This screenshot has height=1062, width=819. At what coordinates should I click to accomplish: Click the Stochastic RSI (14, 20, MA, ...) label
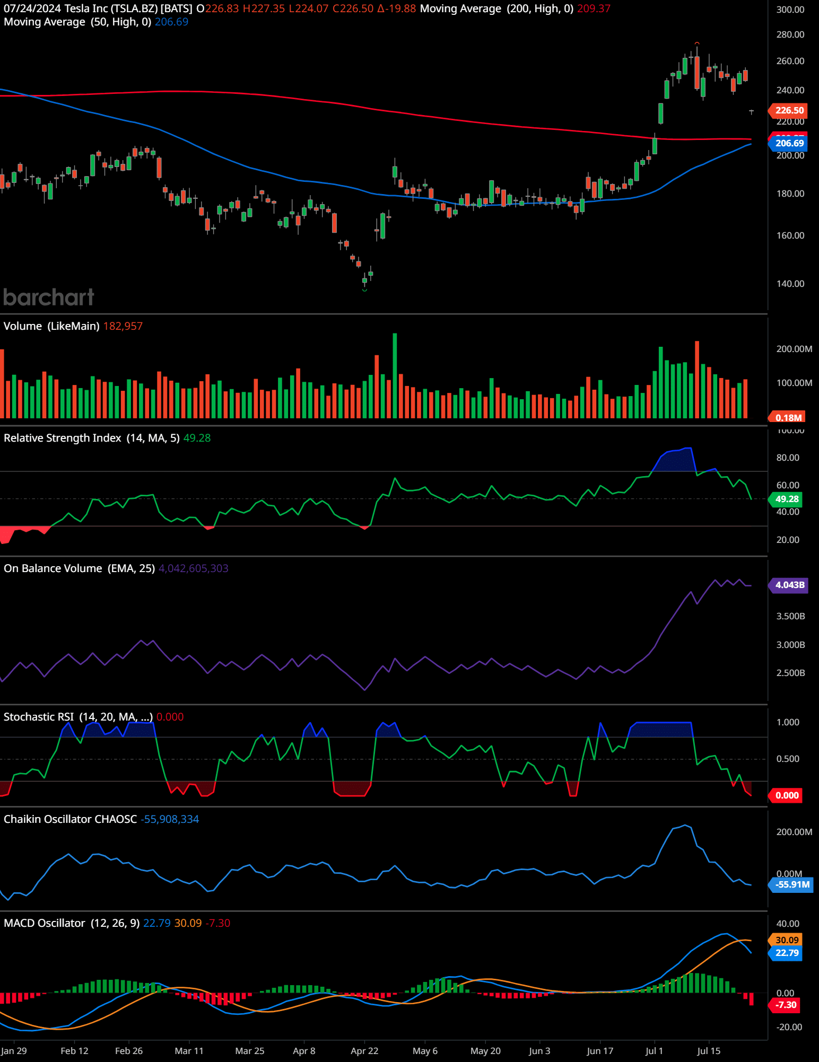point(79,717)
